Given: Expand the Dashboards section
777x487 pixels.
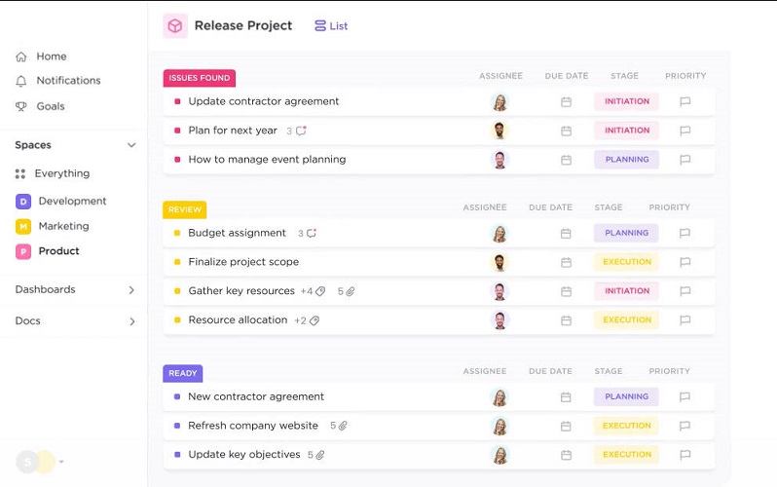Looking at the screenshot, I should point(75,289).
